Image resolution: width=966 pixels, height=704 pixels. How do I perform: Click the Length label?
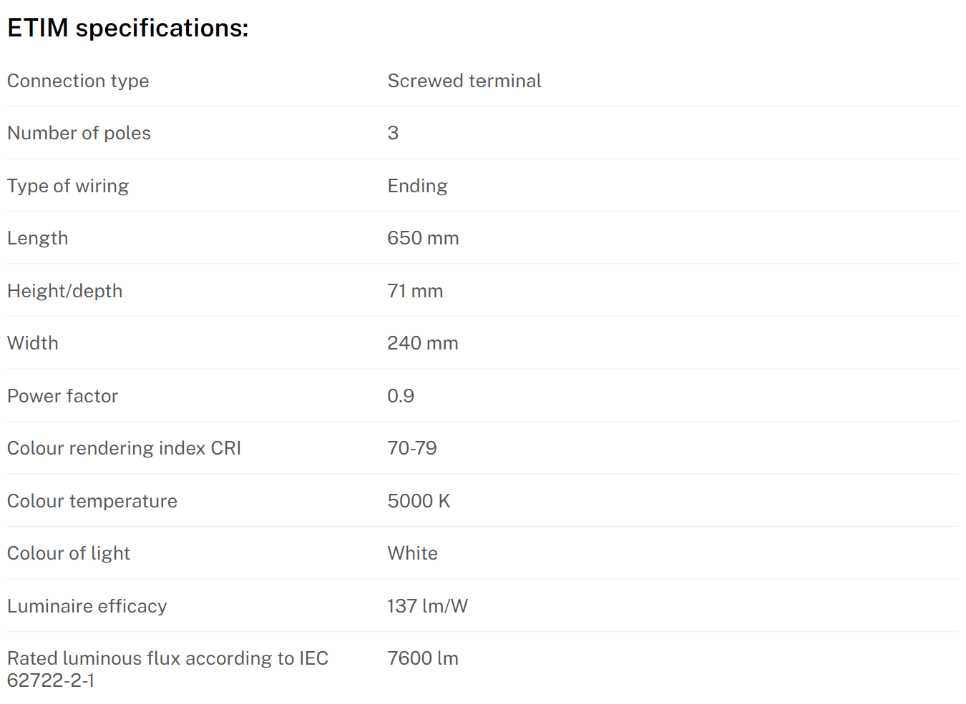coord(37,238)
